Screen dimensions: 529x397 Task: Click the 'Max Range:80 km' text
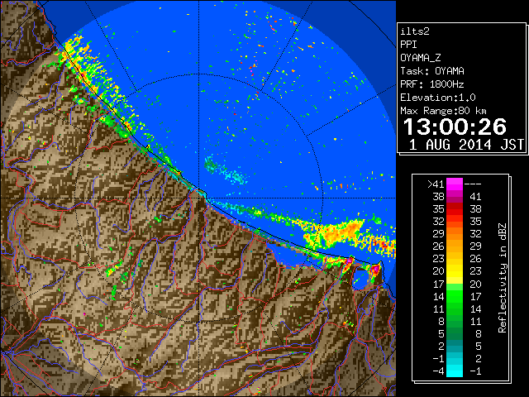point(443,111)
